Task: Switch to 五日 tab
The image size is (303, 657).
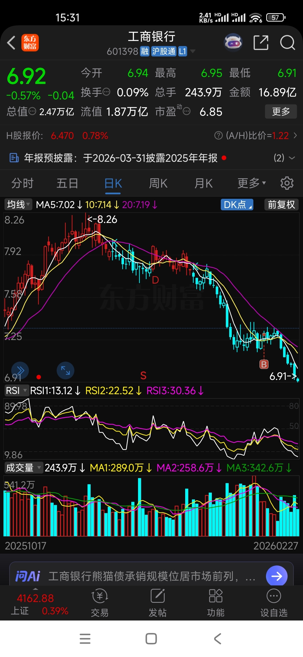Action: (x=67, y=183)
